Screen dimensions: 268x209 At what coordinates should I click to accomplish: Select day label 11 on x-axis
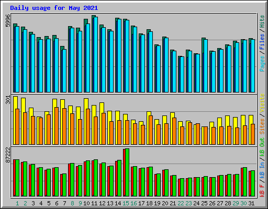pyautogui.click(x=94, y=203)
